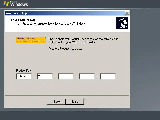Screen dimensions: 160x120
Task: Close the Windows Setup dialog
Action: click(x=127, y=13)
